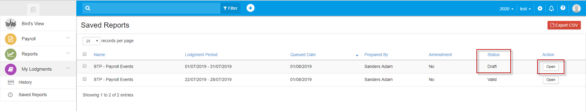The height and width of the screenshot is (111, 586).
Task: Click the help question mark icon
Action: [x=563, y=8]
